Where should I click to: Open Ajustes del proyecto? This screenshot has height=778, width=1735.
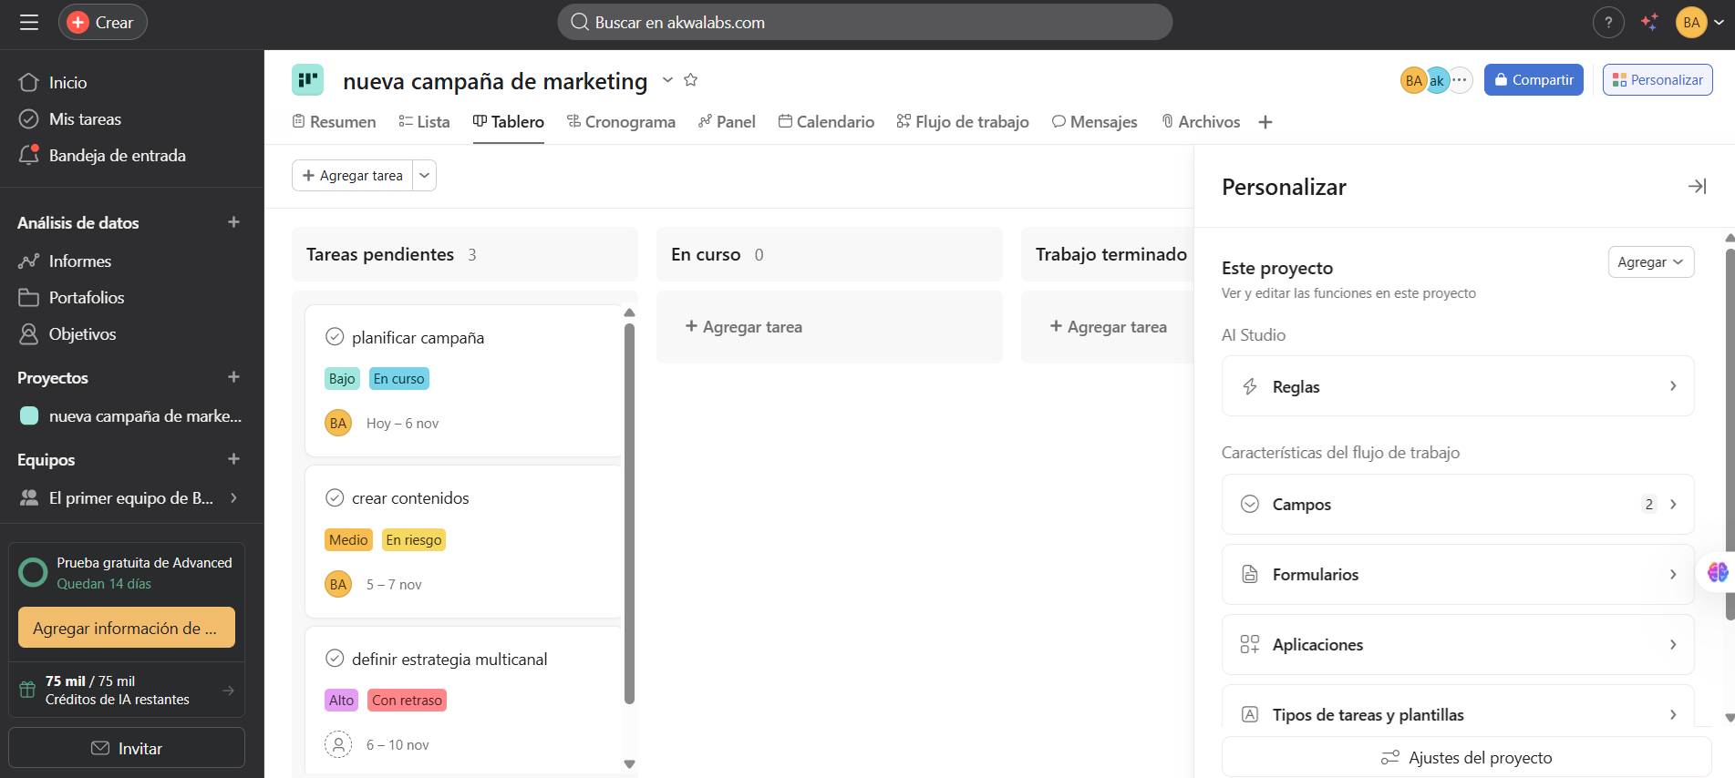[x=1466, y=757]
